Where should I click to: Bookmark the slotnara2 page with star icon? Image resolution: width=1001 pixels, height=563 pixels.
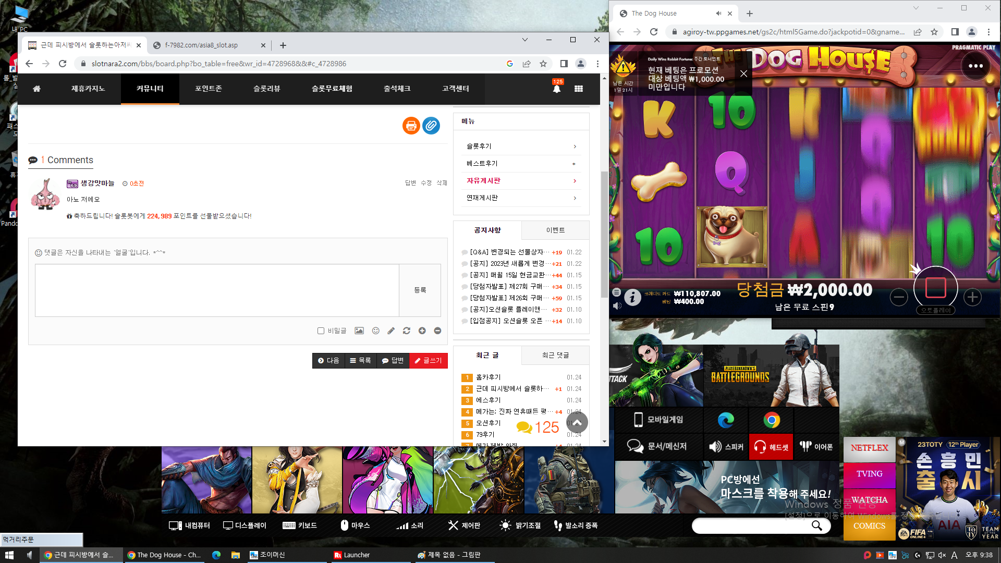[x=543, y=64]
